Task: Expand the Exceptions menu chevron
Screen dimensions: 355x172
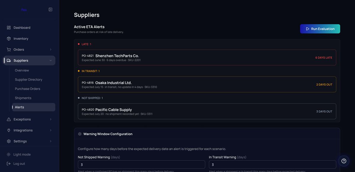Action: (51, 119)
